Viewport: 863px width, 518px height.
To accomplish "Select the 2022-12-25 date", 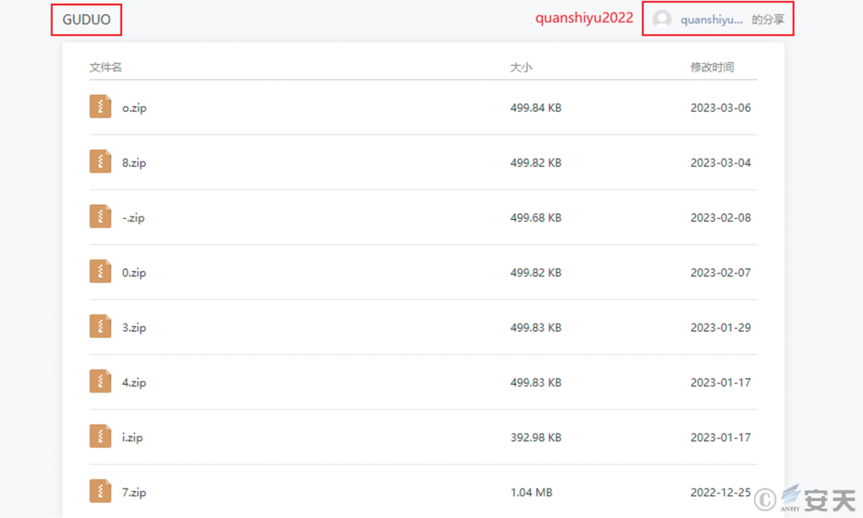I will (x=721, y=493).
